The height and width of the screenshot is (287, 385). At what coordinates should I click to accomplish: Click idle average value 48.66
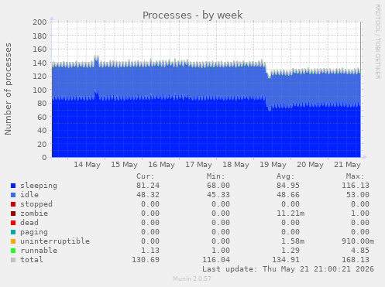point(288,195)
